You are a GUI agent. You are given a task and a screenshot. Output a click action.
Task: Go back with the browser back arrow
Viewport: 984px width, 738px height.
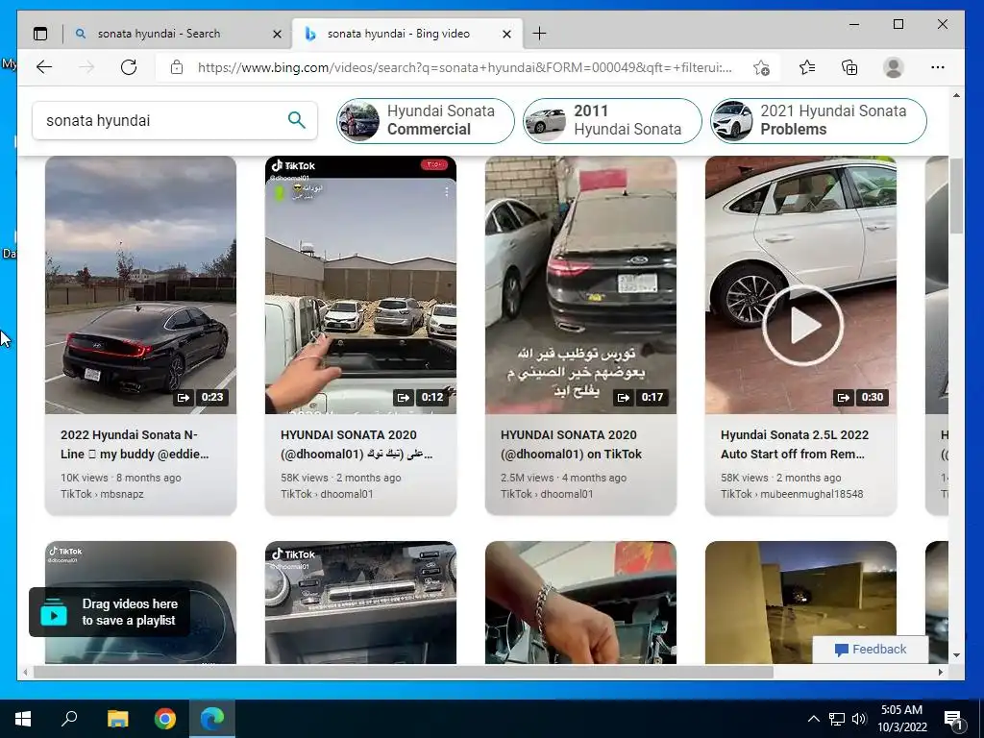[44, 67]
